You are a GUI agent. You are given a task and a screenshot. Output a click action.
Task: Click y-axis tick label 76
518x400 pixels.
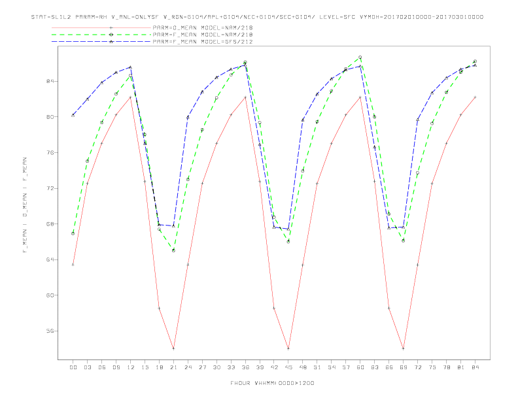click(x=50, y=152)
